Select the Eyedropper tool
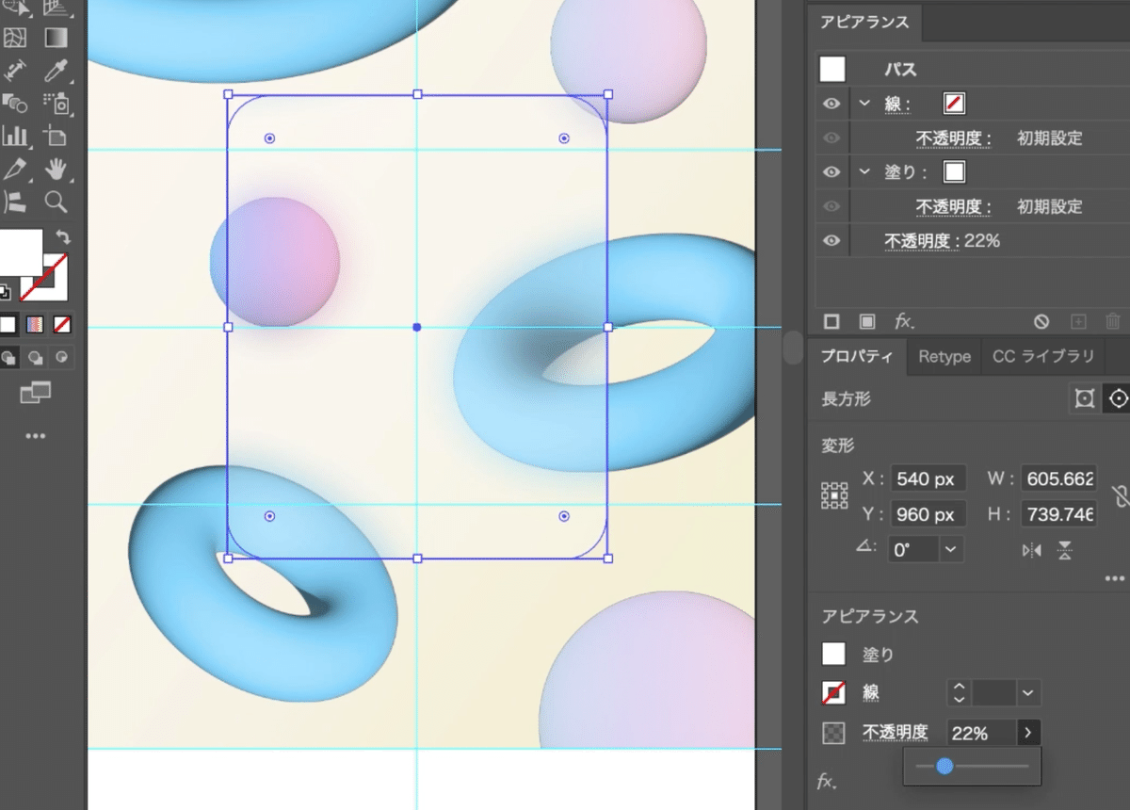The image size is (1130, 810). (56, 71)
